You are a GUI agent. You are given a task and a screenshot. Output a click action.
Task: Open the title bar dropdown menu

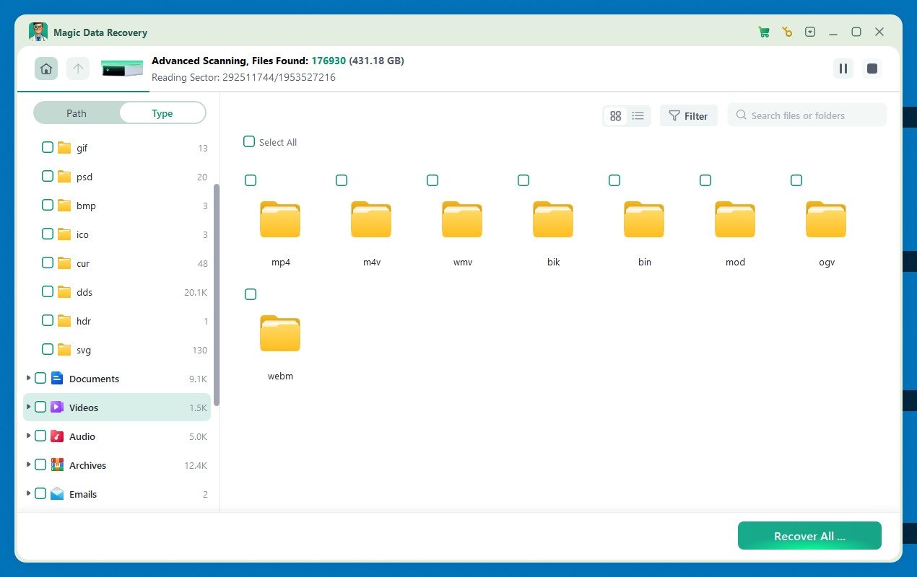click(x=810, y=32)
